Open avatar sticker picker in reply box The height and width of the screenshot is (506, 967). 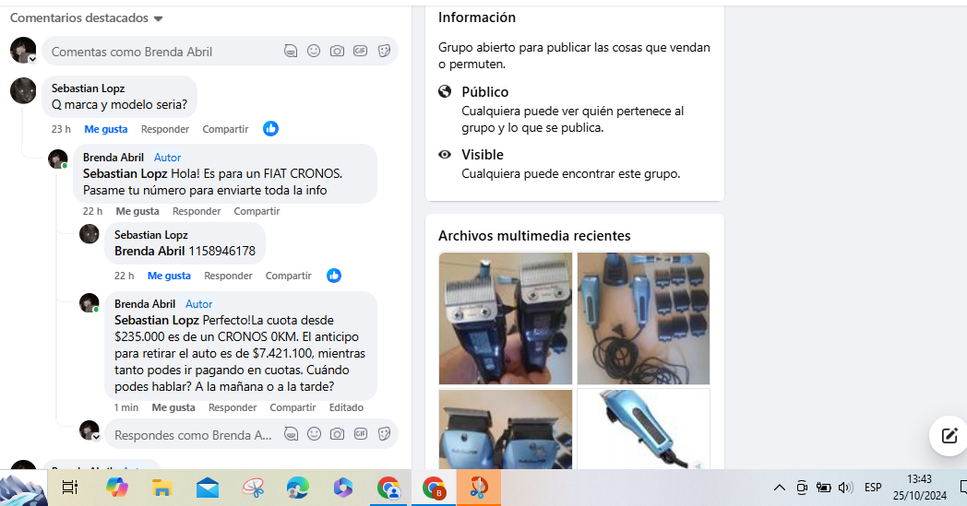[x=291, y=434]
